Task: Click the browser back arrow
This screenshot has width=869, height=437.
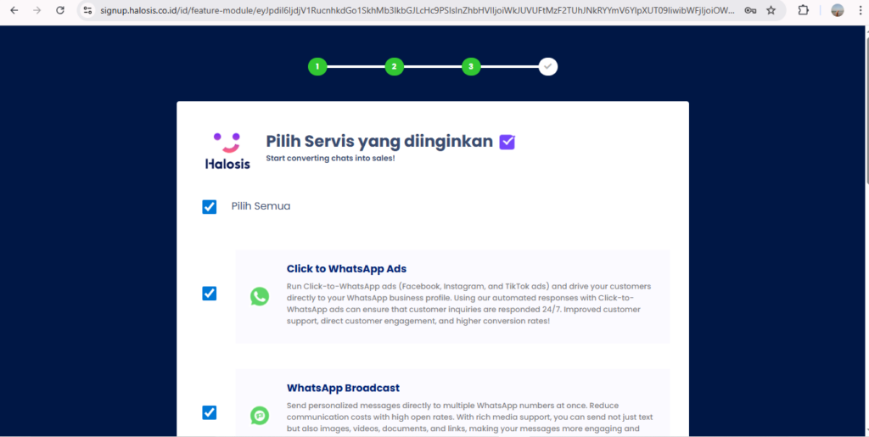Action: tap(14, 10)
